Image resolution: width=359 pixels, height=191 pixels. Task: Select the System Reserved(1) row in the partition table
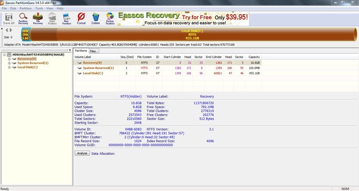point(168,68)
